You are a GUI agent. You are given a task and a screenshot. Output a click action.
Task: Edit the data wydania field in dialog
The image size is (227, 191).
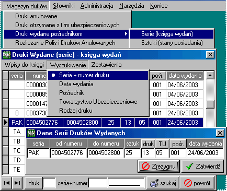click(205, 153)
